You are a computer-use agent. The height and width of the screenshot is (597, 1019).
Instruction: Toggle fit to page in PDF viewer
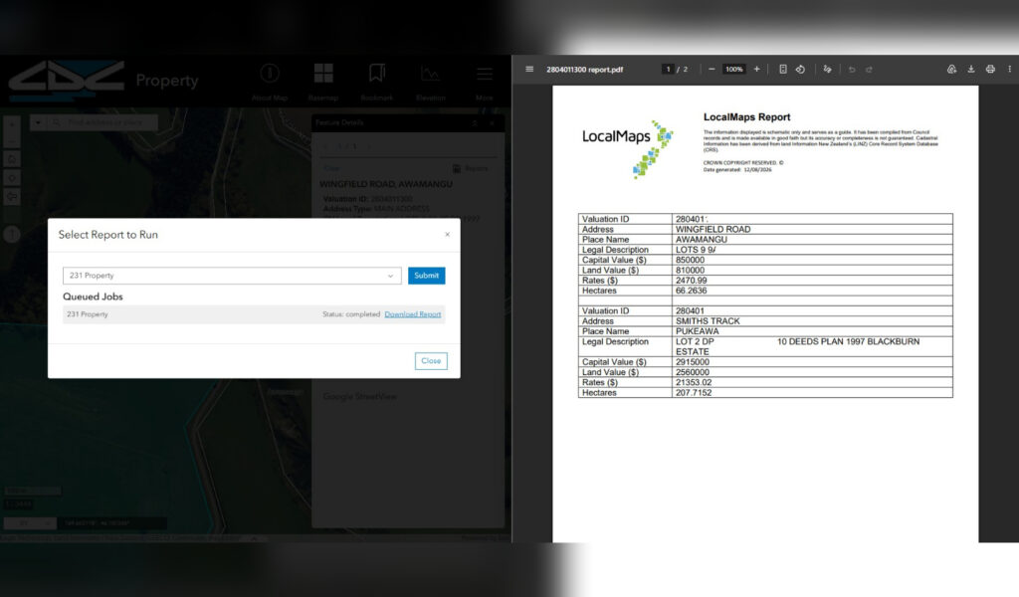click(782, 69)
